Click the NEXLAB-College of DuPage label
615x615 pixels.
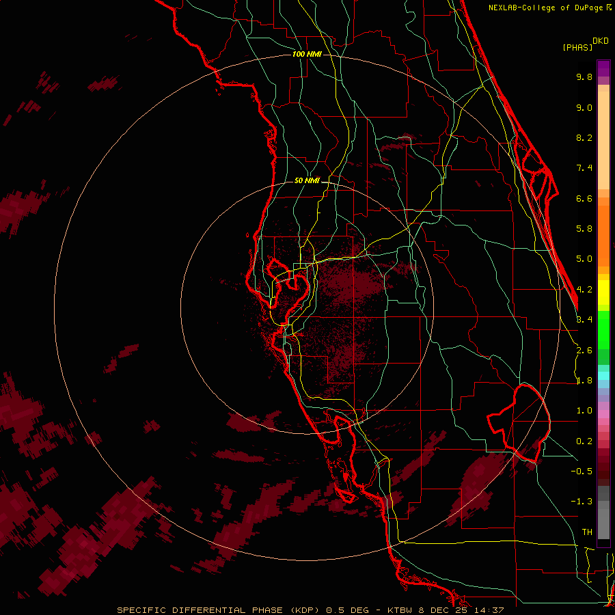click(x=546, y=8)
